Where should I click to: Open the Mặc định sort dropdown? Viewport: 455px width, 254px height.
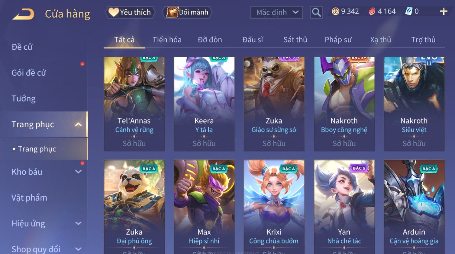pyautogui.click(x=276, y=12)
